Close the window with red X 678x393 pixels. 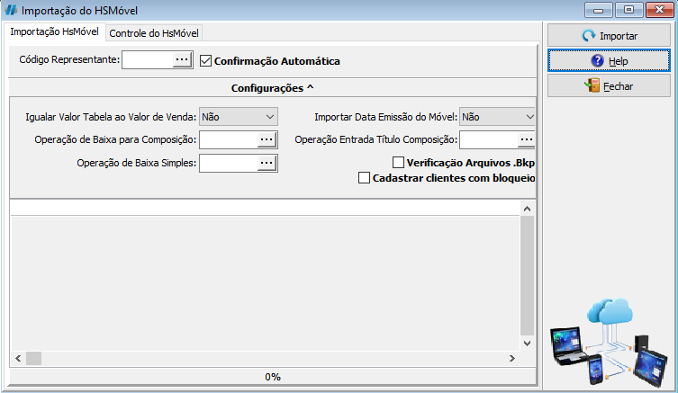(x=659, y=10)
